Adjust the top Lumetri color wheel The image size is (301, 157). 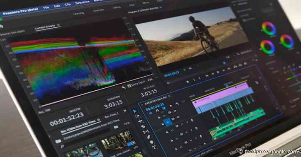(x=269, y=29)
